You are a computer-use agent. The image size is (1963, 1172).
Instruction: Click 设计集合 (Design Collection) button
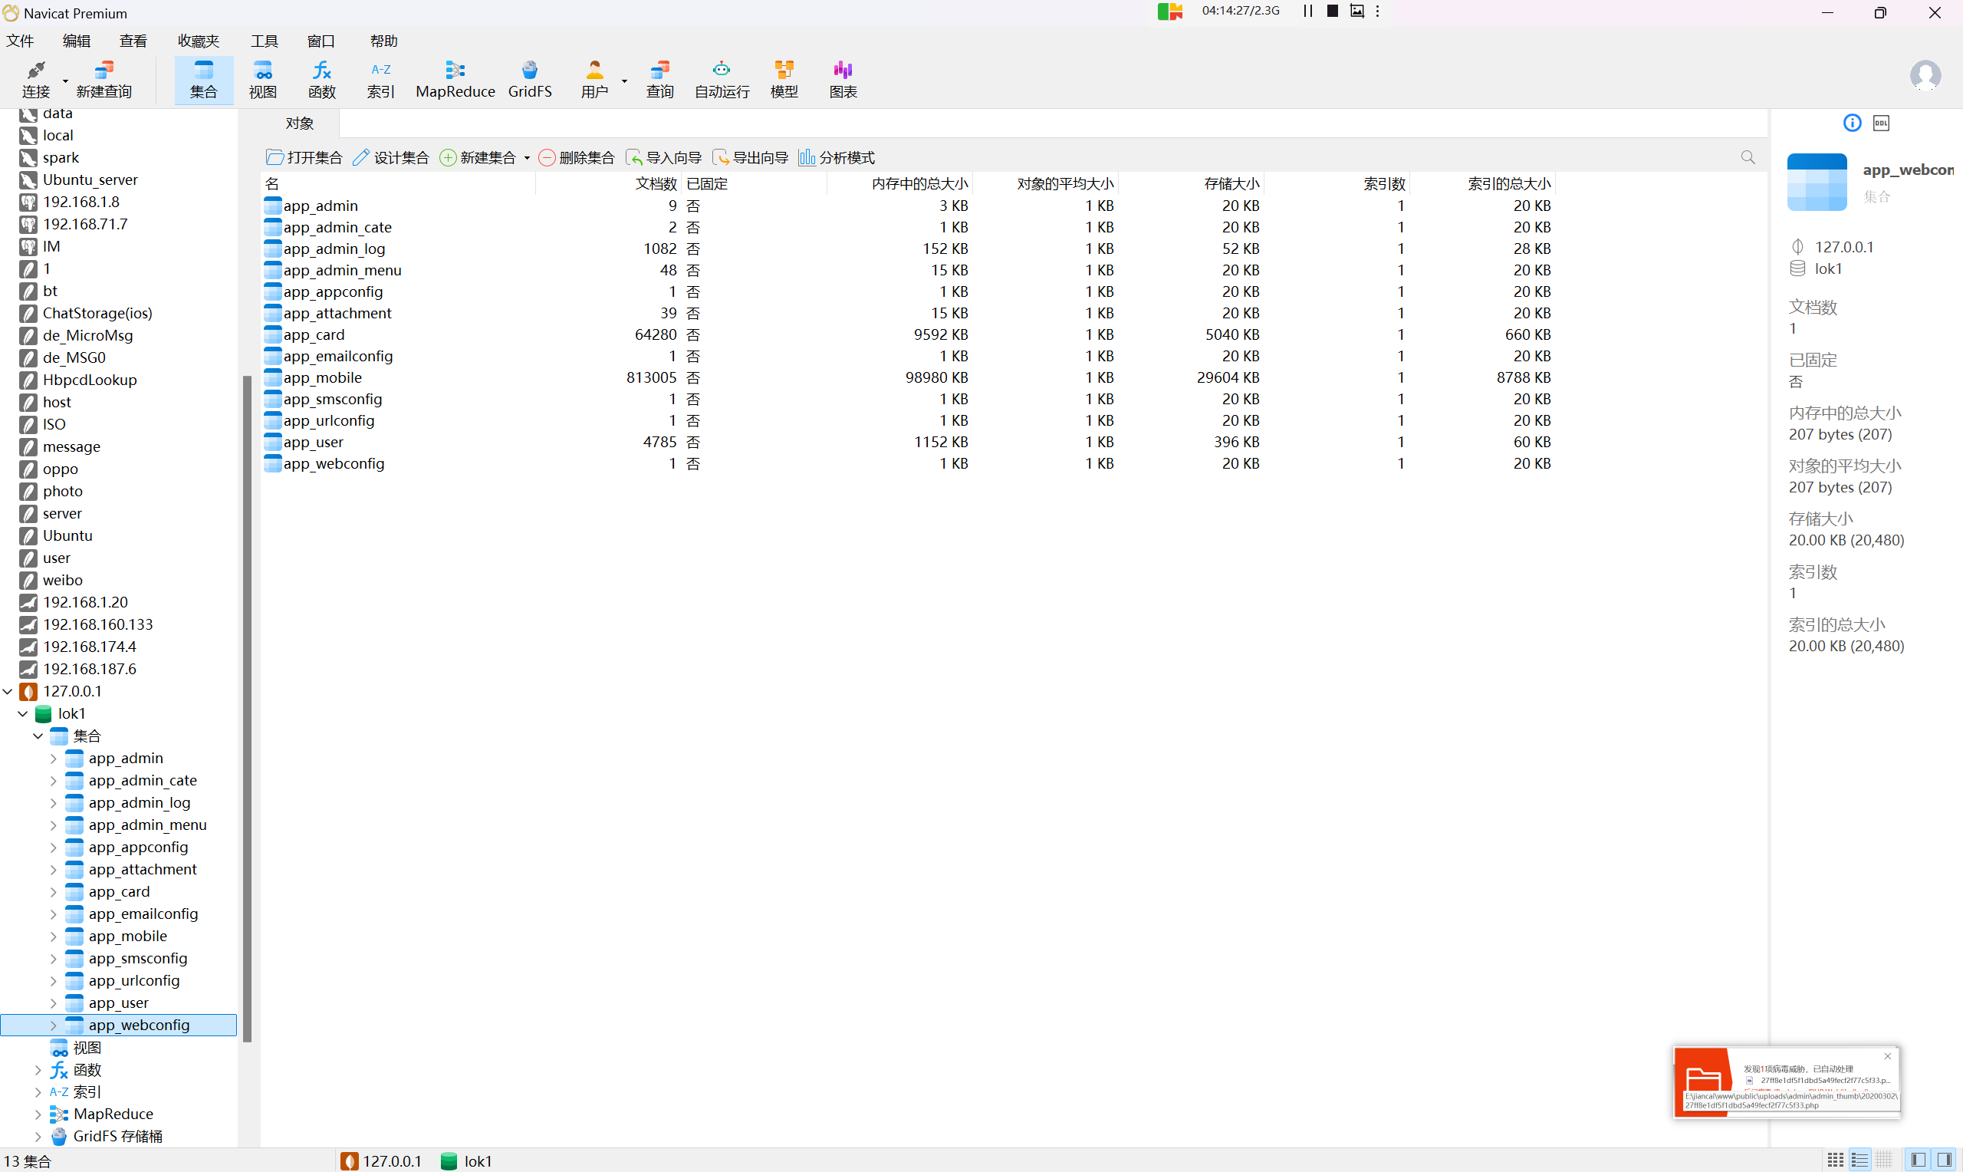(x=391, y=158)
